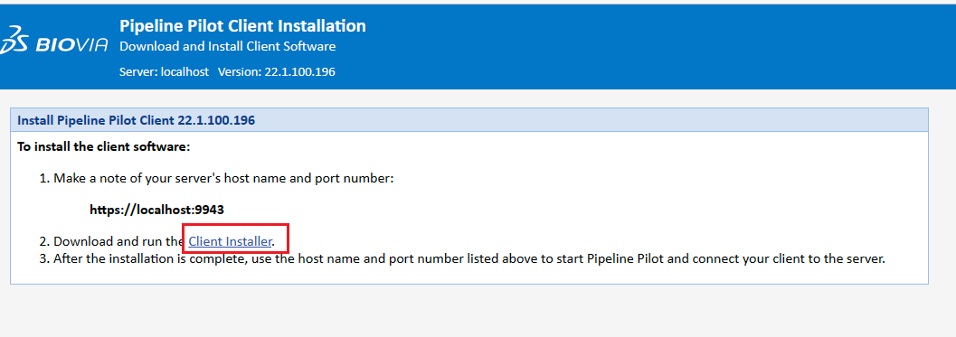Open the Client Installer download link
The image size is (956, 337).
pyautogui.click(x=230, y=241)
